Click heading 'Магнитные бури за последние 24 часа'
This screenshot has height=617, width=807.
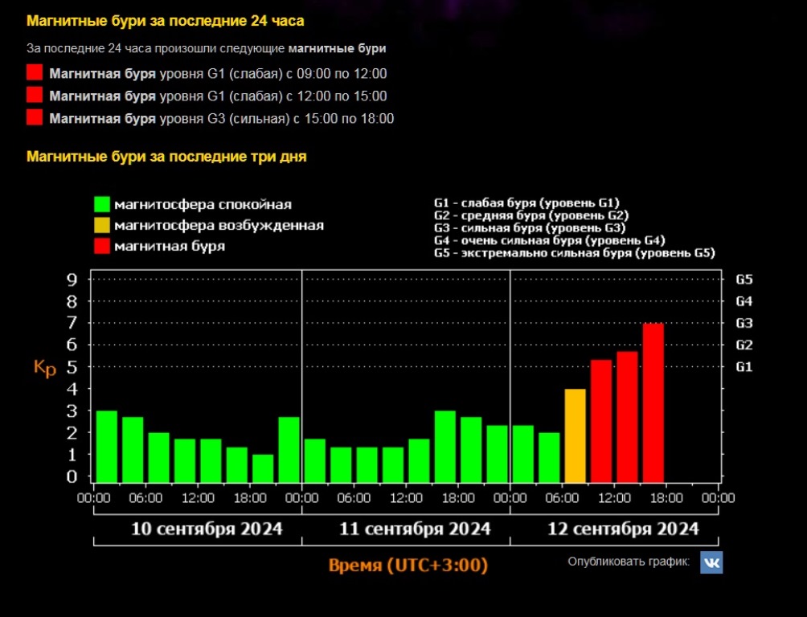(165, 20)
